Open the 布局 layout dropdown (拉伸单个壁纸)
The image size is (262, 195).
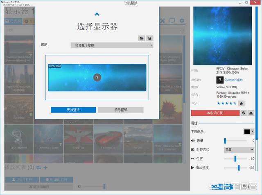click(112, 45)
